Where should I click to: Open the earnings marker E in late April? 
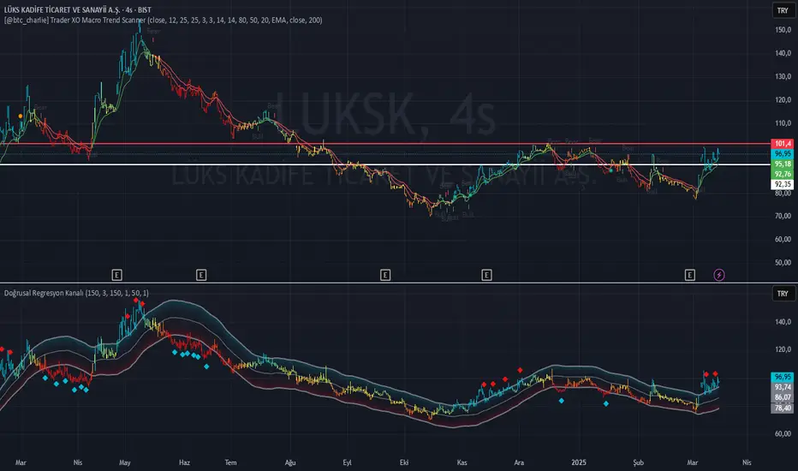click(x=116, y=275)
